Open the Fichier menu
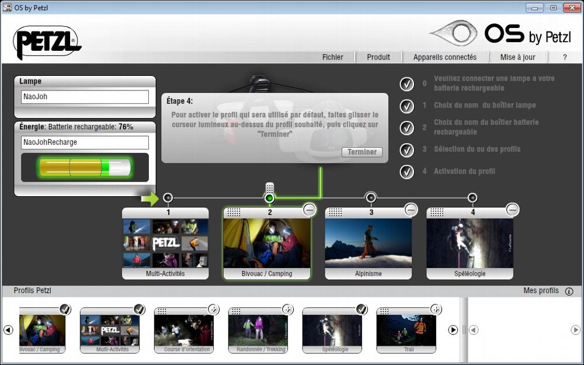The height and width of the screenshot is (365, 584). (x=333, y=57)
